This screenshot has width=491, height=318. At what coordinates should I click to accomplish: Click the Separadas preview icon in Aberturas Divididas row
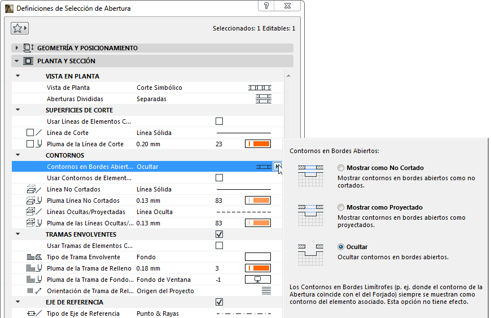pyautogui.click(x=264, y=99)
